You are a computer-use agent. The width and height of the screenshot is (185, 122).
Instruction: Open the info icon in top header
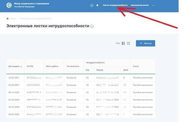[92, 5]
